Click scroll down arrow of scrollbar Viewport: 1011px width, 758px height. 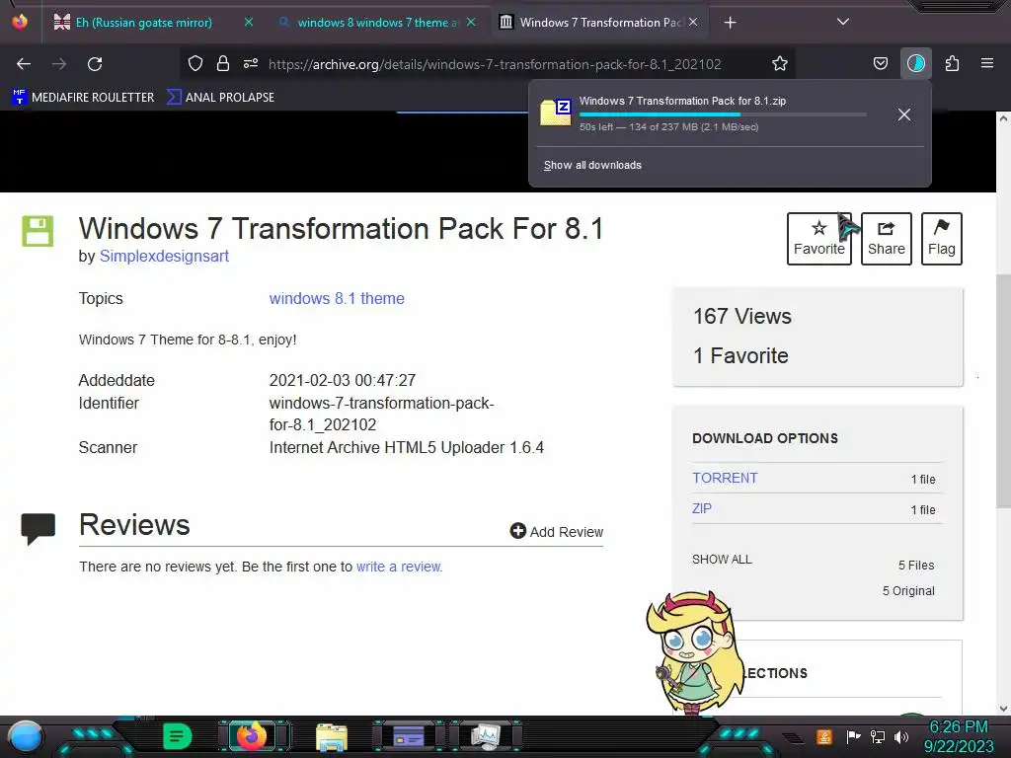click(x=1003, y=709)
